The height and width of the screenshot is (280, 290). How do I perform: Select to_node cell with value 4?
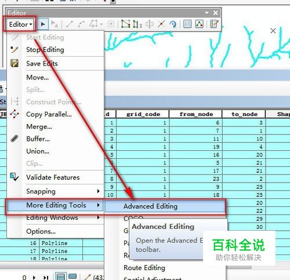(244, 147)
